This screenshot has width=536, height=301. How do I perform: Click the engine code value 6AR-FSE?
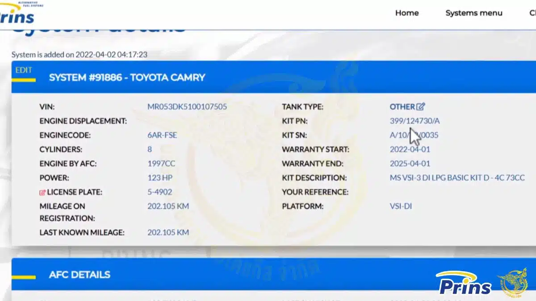[x=162, y=135]
